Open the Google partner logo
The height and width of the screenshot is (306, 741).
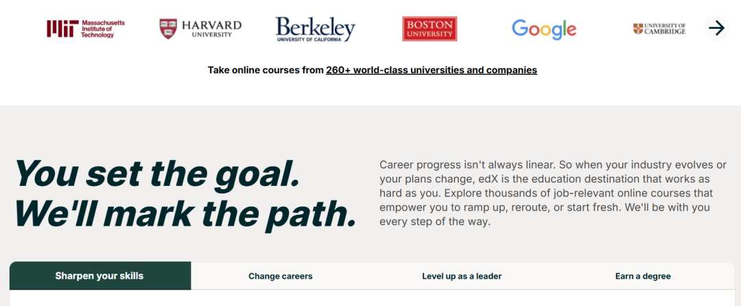pyautogui.click(x=544, y=30)
